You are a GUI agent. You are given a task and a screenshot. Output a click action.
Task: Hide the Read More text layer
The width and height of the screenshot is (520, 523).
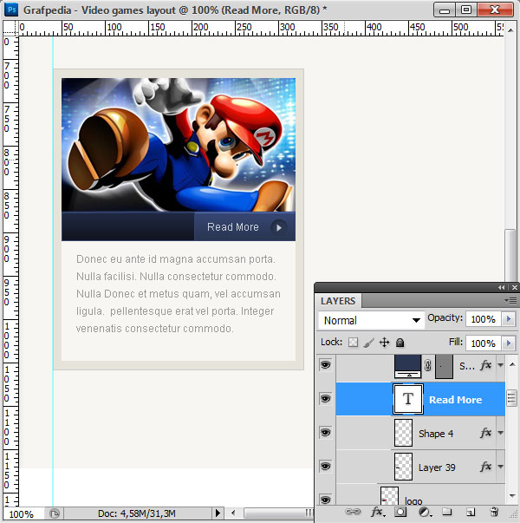tap(325, 399)
